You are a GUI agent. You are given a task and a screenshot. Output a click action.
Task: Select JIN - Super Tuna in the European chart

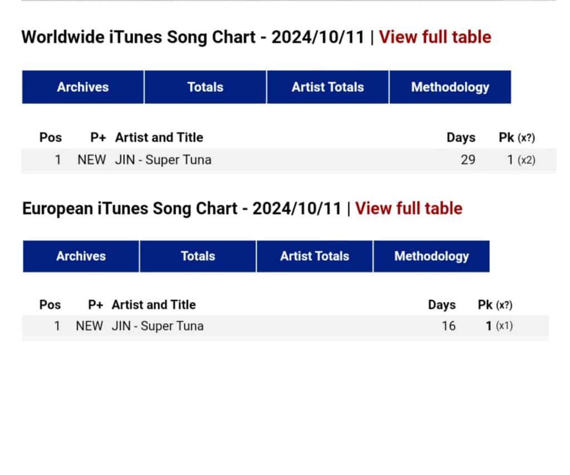(158, 326)
